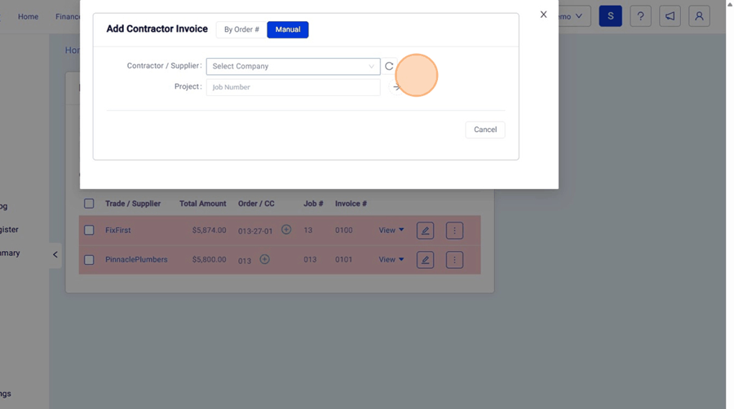This screenshot has height=409, width=734.
Task: Click the refresh icon beside Select Company
Action: pos(389,66)
